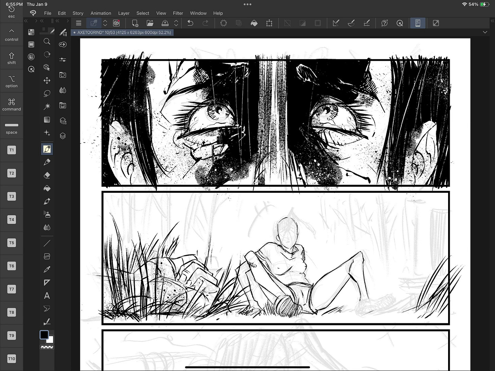Select the active Pen tool
495x371 pixels.
[x=47, y=149]
